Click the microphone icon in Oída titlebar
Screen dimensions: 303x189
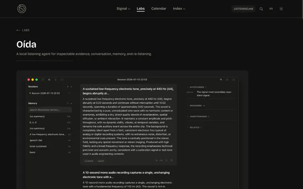(x=55, y=79)
